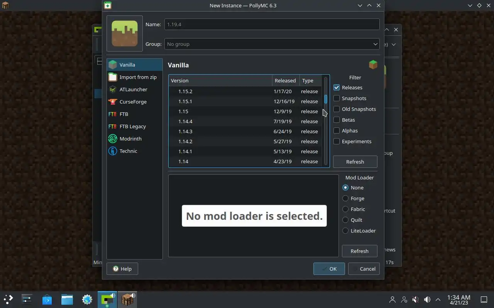Disable the Releases filter checkbox

point(337,87)
